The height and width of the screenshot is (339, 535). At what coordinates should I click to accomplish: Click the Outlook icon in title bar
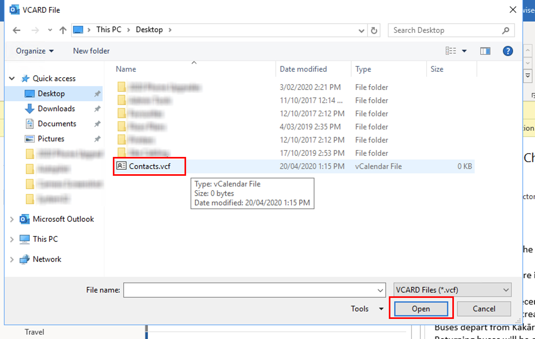14,10
